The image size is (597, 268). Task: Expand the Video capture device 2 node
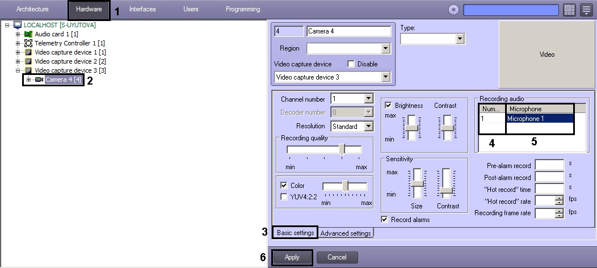(18, 61)
